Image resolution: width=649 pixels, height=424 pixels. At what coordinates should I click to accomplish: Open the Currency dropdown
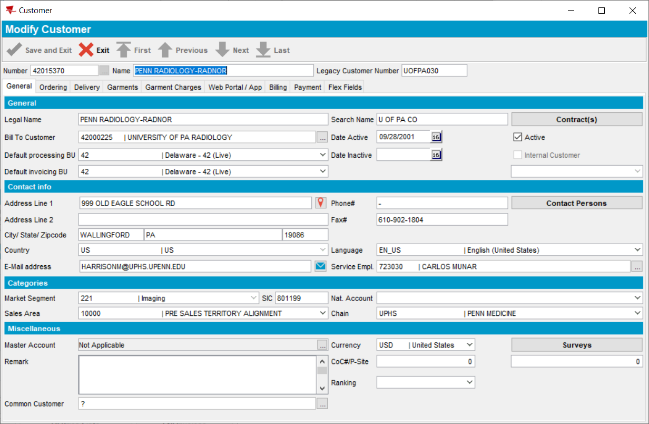click(469, 345)
